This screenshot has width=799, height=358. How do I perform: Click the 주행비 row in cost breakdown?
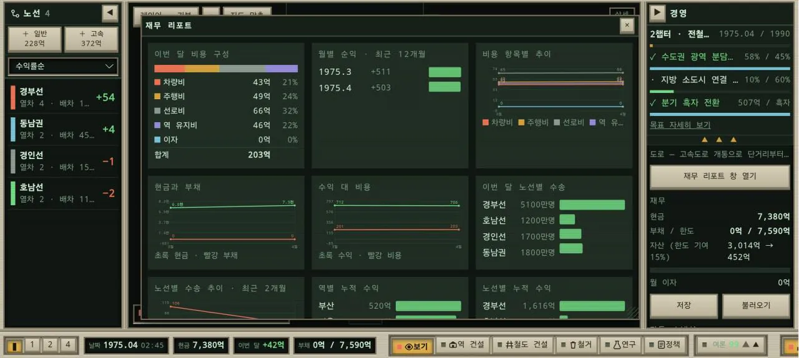(x=226, y=97)
